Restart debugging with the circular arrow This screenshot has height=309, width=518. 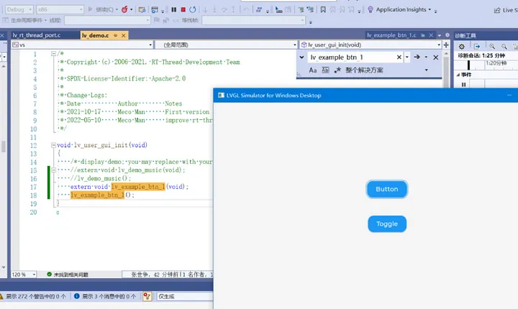point(193,9)
